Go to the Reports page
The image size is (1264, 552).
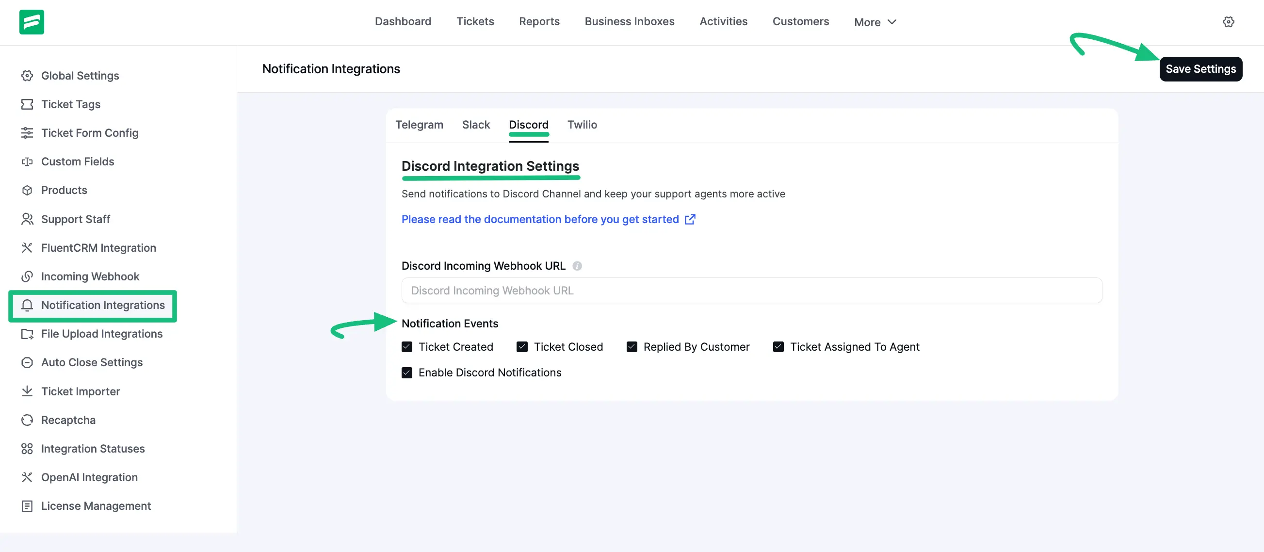(x=539, y=22)
